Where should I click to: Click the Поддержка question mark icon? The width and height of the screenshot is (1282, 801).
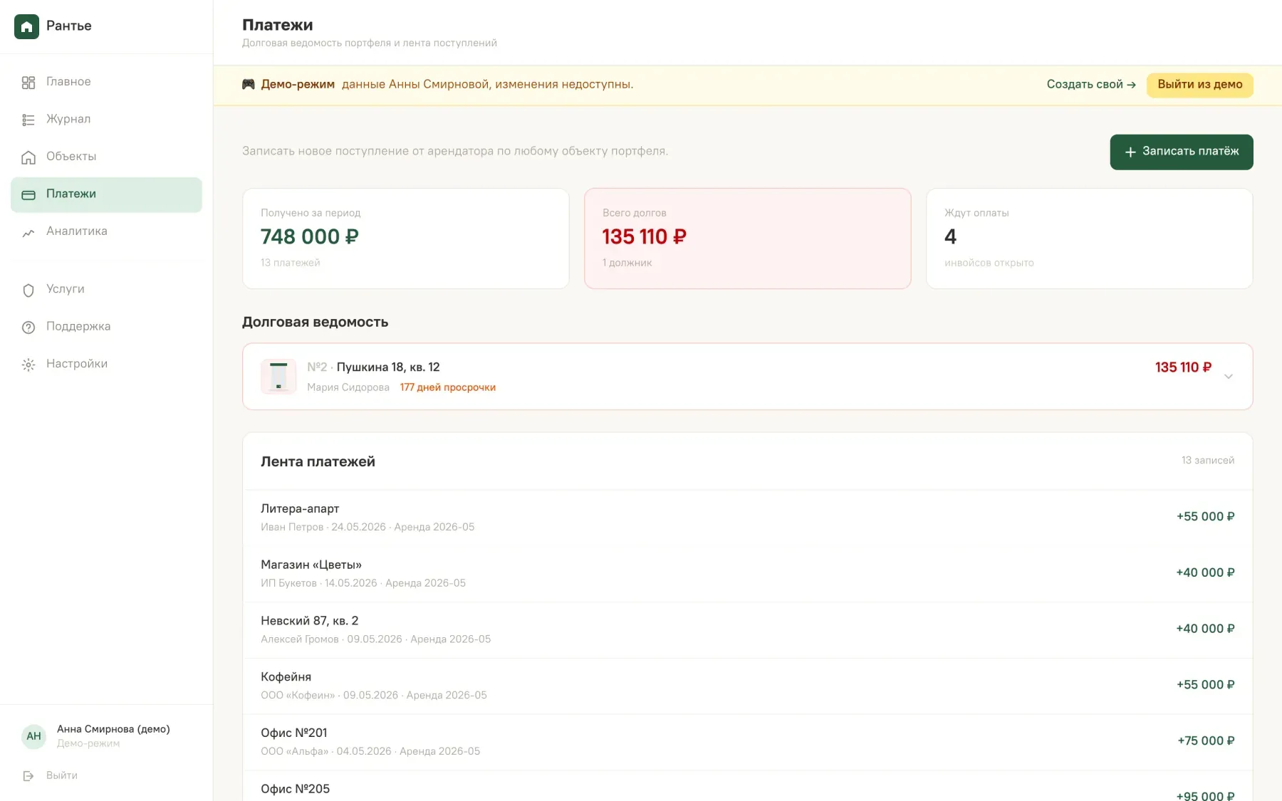point(28,328)
